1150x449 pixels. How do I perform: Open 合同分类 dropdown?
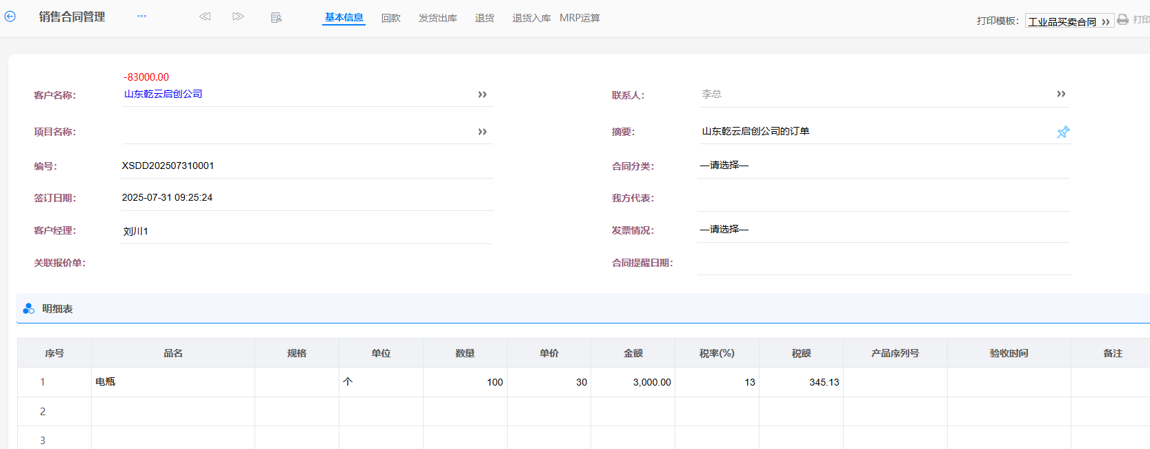click(884, 166)
